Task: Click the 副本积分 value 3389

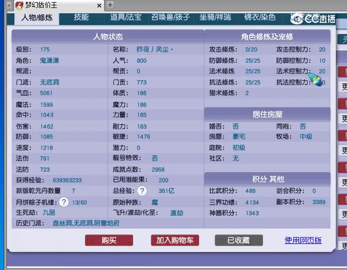Action: 319,202
